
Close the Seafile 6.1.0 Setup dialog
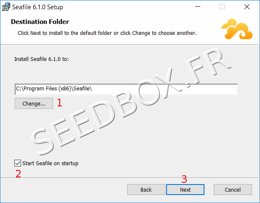(247, 7)
